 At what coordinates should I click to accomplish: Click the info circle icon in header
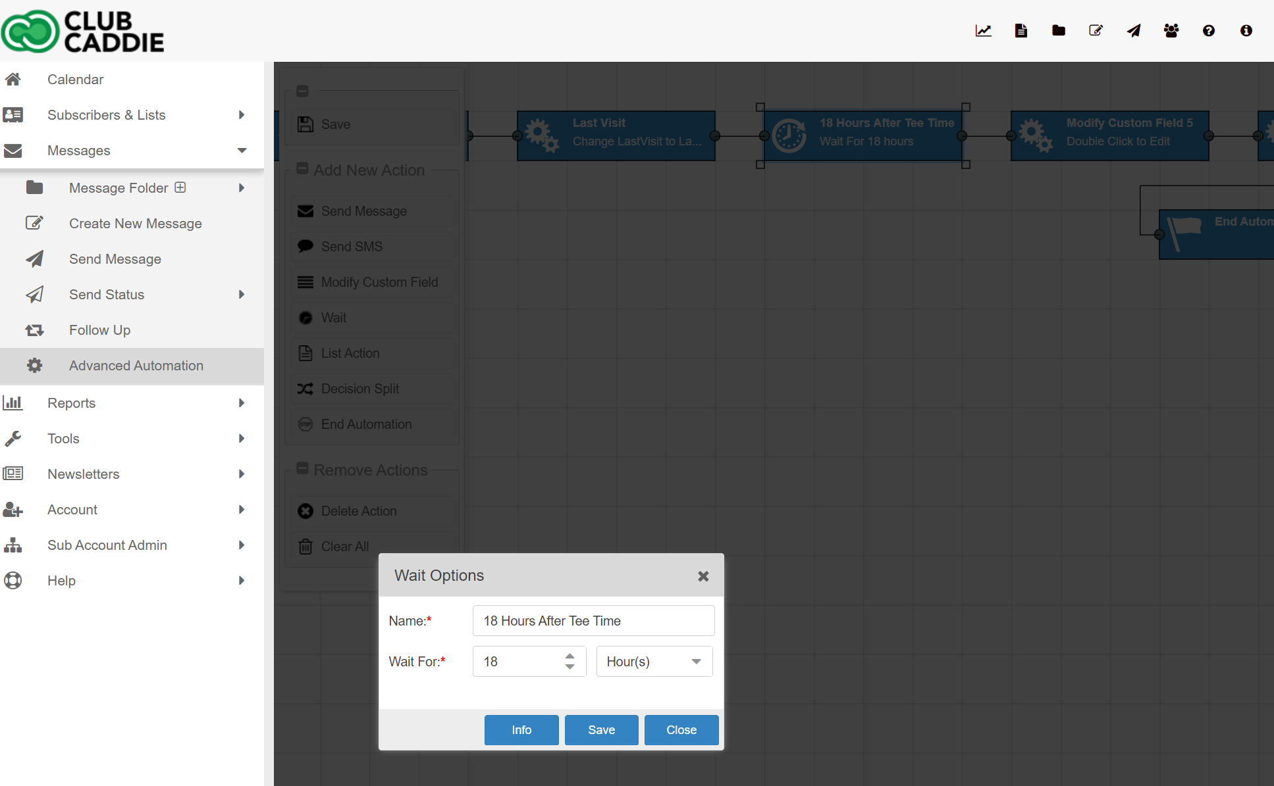(1246, 31)
